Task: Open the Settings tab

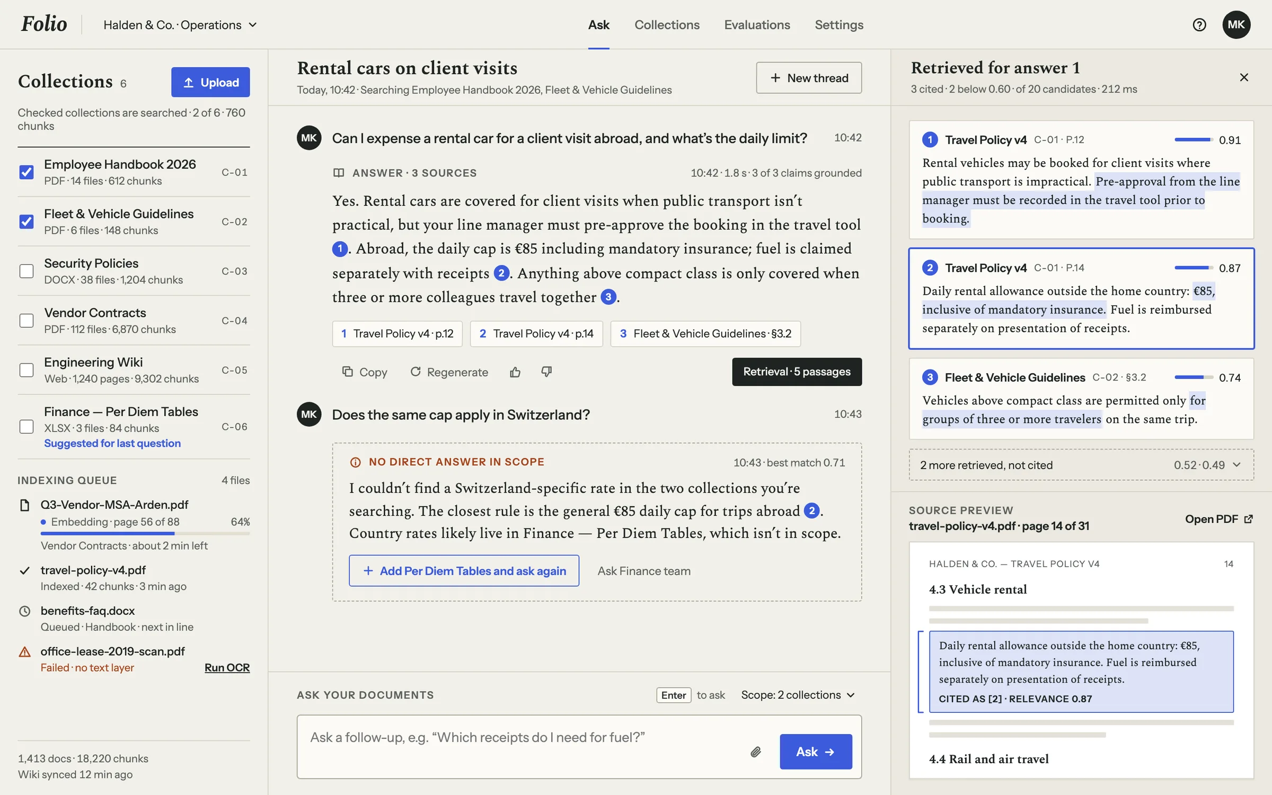Action: click(x=839, y=25)
